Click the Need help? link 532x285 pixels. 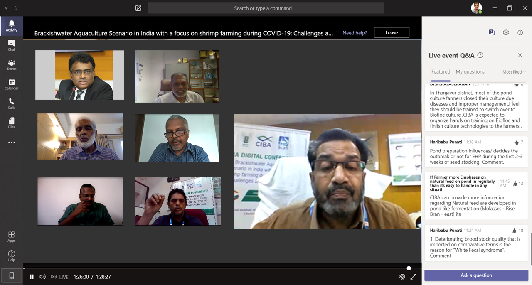tap(355, 33)
